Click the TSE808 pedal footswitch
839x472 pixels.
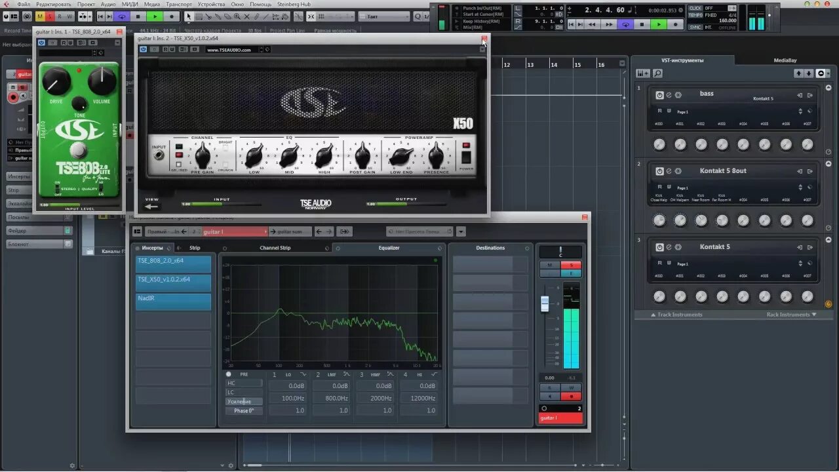79,149
